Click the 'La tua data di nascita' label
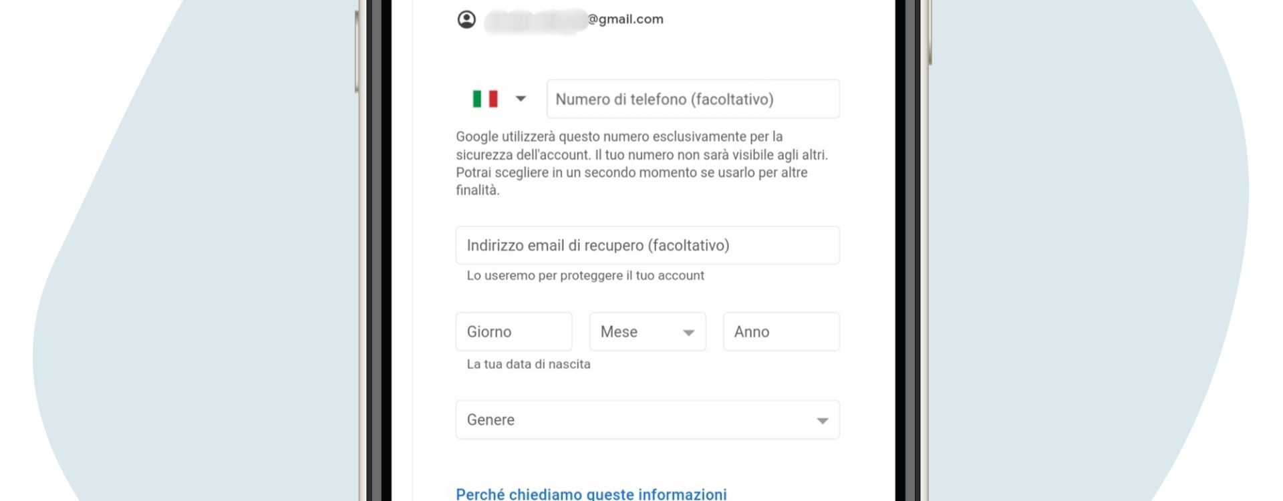The width and height of the screenshot is (1283, 501). [x=529, y=364]
